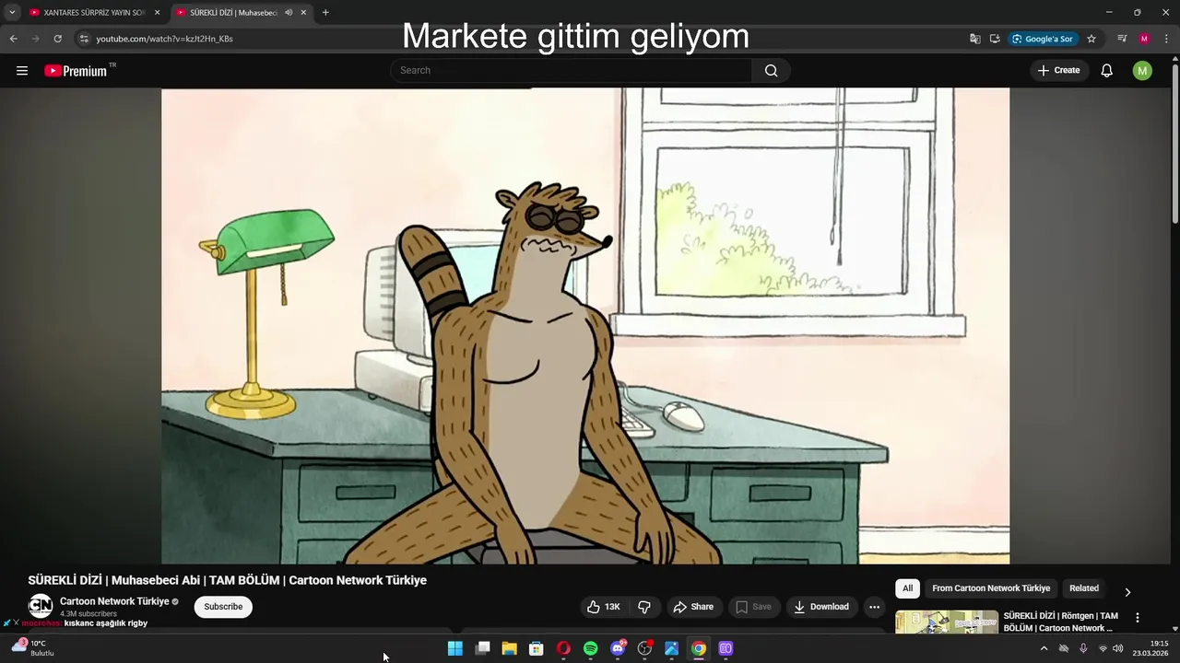Screen dimensions: 1180x663
Task: Open Photos app from taskbar
Action: [672, 648]
